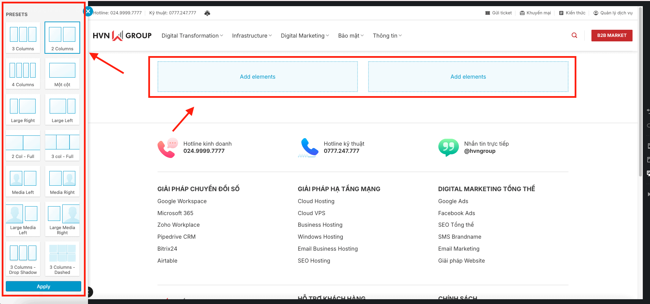Click the Hotline: 024.9999.7777 text
This screenshot has height=304, width=650.
[117, 13]
